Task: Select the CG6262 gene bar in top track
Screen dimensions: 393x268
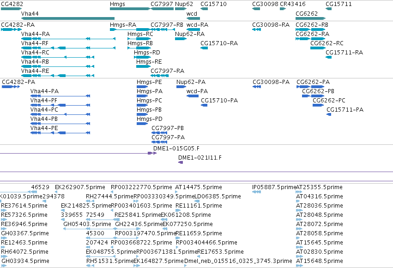Action: tap(310, 18)
